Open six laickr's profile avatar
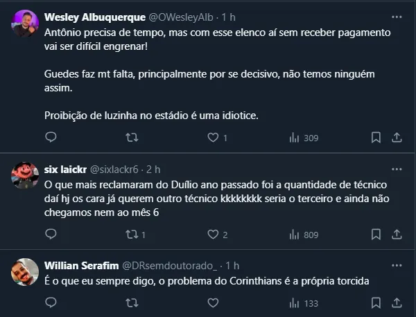This screenshot has width=416, height=317. point(25,175)
